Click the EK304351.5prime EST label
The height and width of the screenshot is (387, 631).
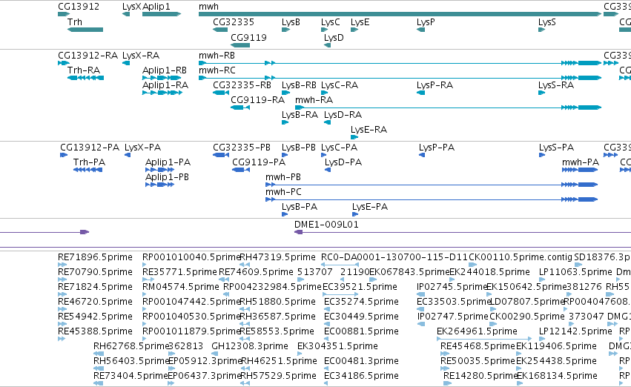tap(337, 346)
